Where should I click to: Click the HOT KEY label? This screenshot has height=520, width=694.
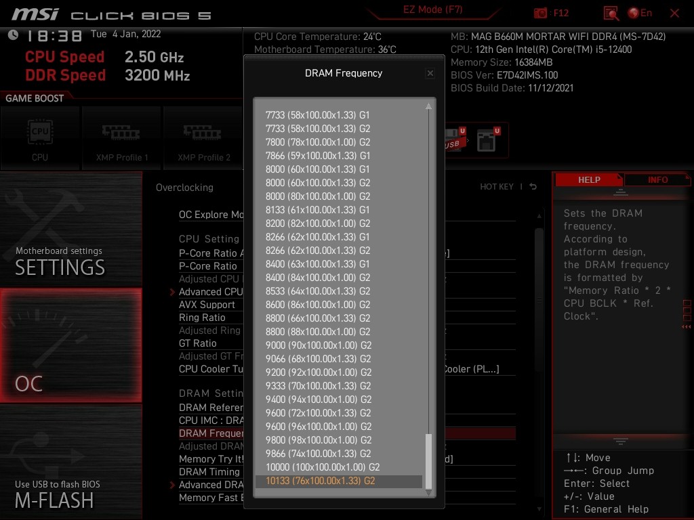click(497, 187)
